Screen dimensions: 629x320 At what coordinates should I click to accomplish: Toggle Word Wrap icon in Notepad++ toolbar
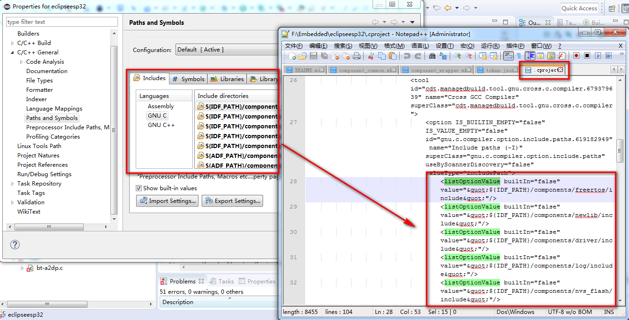(x=507, y=56)
